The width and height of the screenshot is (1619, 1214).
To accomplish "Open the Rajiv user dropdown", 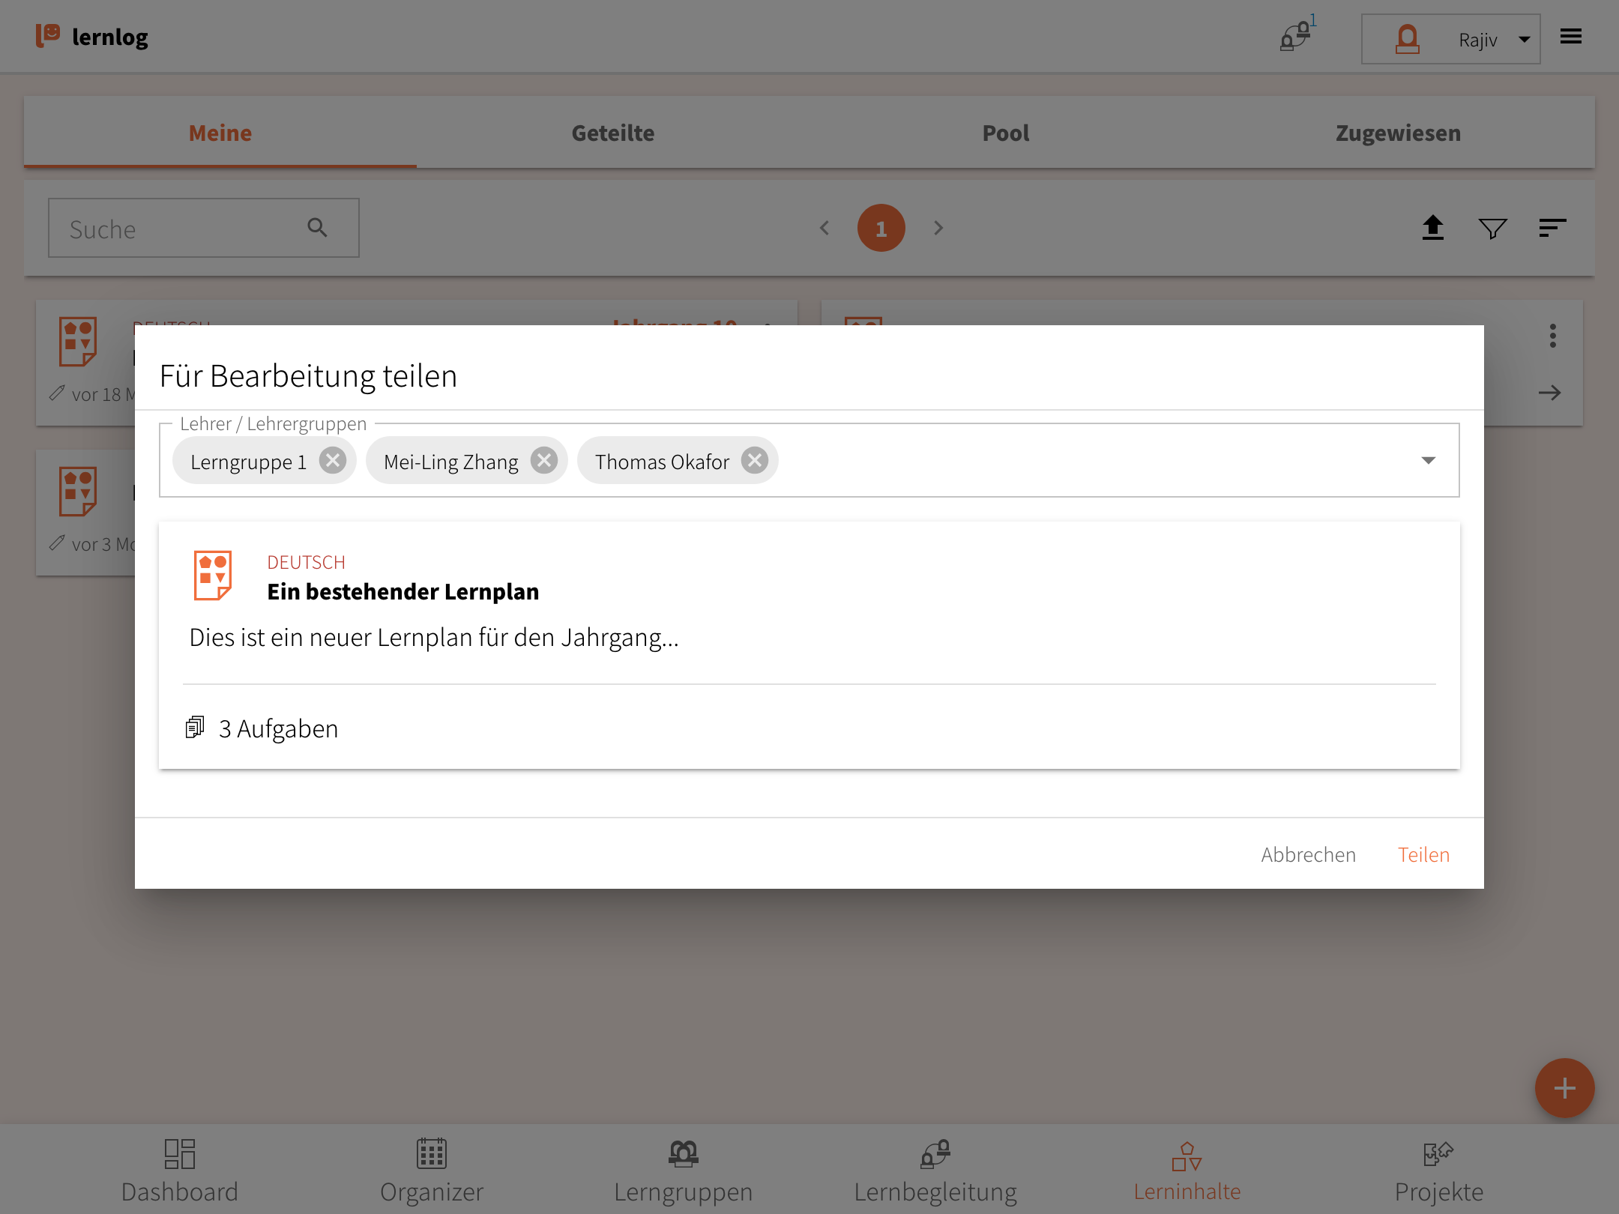I will coord(1451,39).
